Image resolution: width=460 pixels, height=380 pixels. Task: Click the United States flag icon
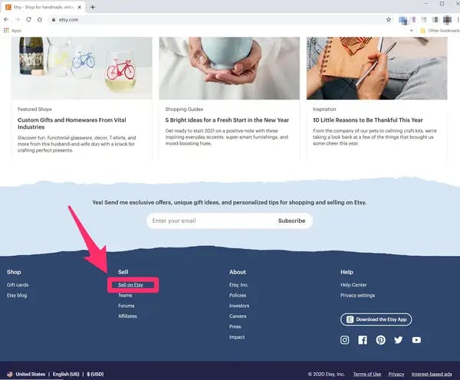tap(10, 374)
